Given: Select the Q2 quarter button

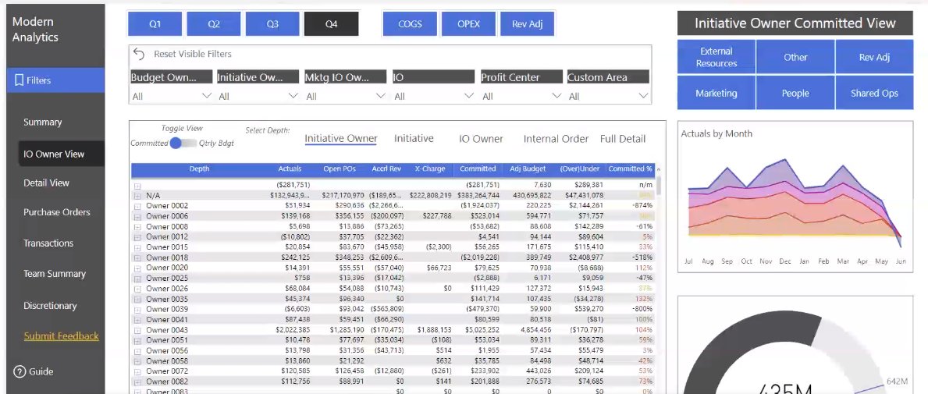Looking at the screenshot, I should pyautogui.click(x=214, y=24).
